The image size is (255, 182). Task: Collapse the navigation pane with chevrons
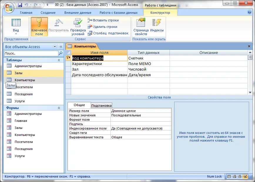pyautogui.click(x=61, y=47)
